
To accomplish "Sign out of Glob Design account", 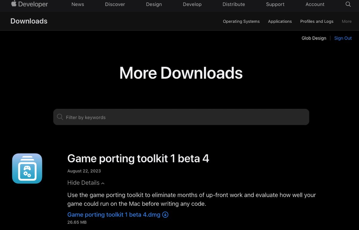I will tap(343, 38).
